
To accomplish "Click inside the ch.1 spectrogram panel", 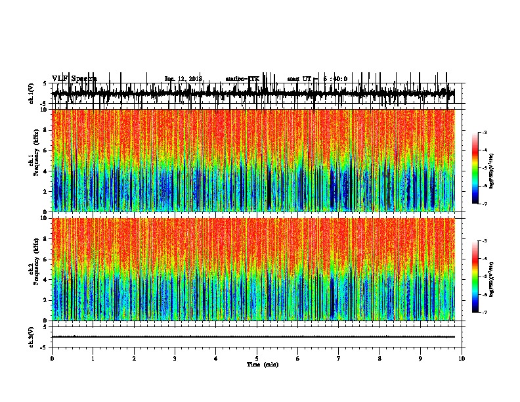I will 253,160.
